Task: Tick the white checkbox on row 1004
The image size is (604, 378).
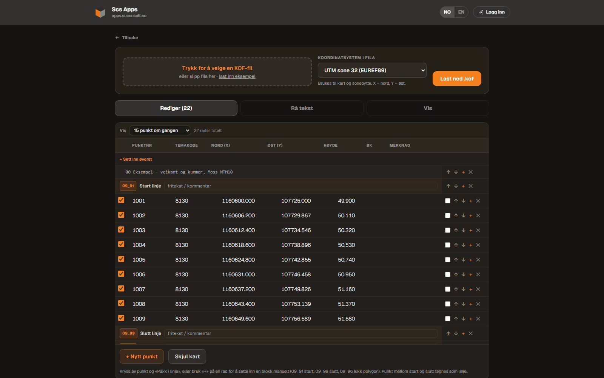Action: [448, 245]
